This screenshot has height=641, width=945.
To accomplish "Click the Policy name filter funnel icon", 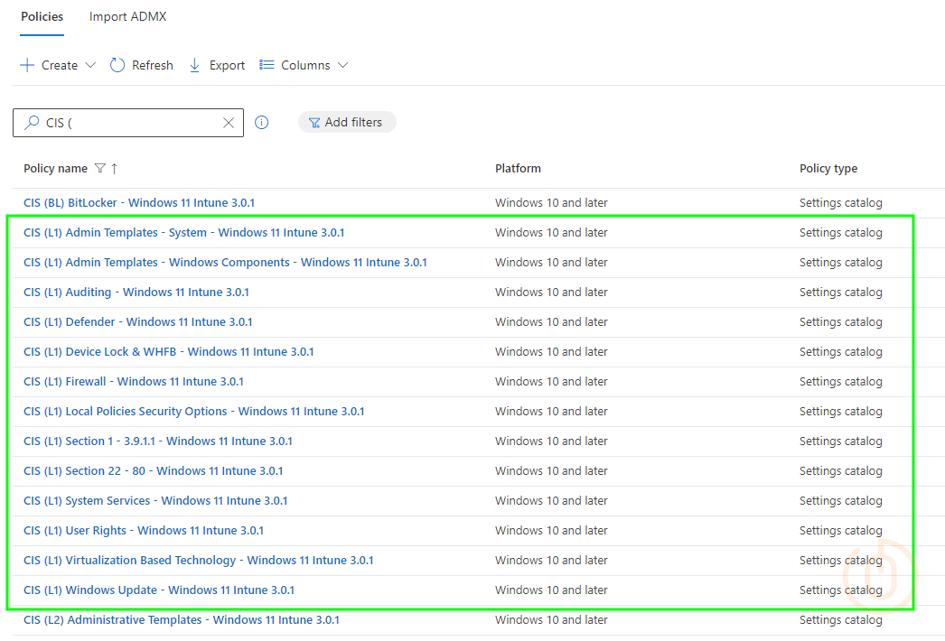I will 100,169.
